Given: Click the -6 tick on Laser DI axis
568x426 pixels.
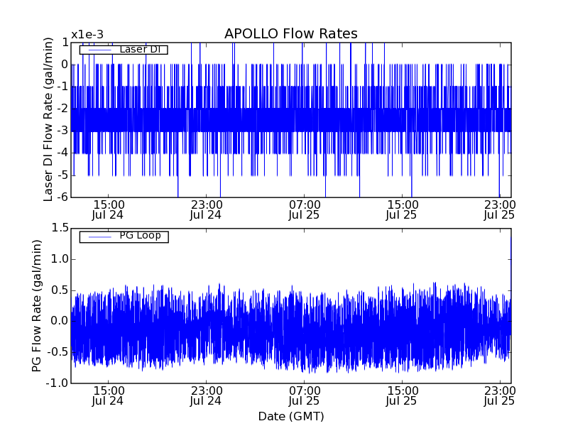Looking at the screenshot, I should (x=62, y=197).
